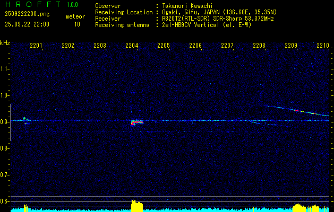Click the date stamp 25.09.22 22:00
The width and height of the screenshot is (334, 212).
click(27, 24)
